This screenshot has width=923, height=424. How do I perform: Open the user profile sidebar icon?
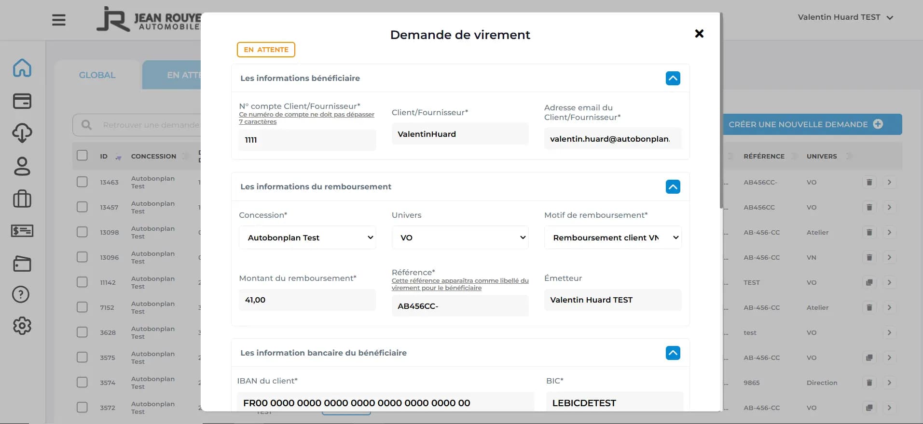coord(22,166)
